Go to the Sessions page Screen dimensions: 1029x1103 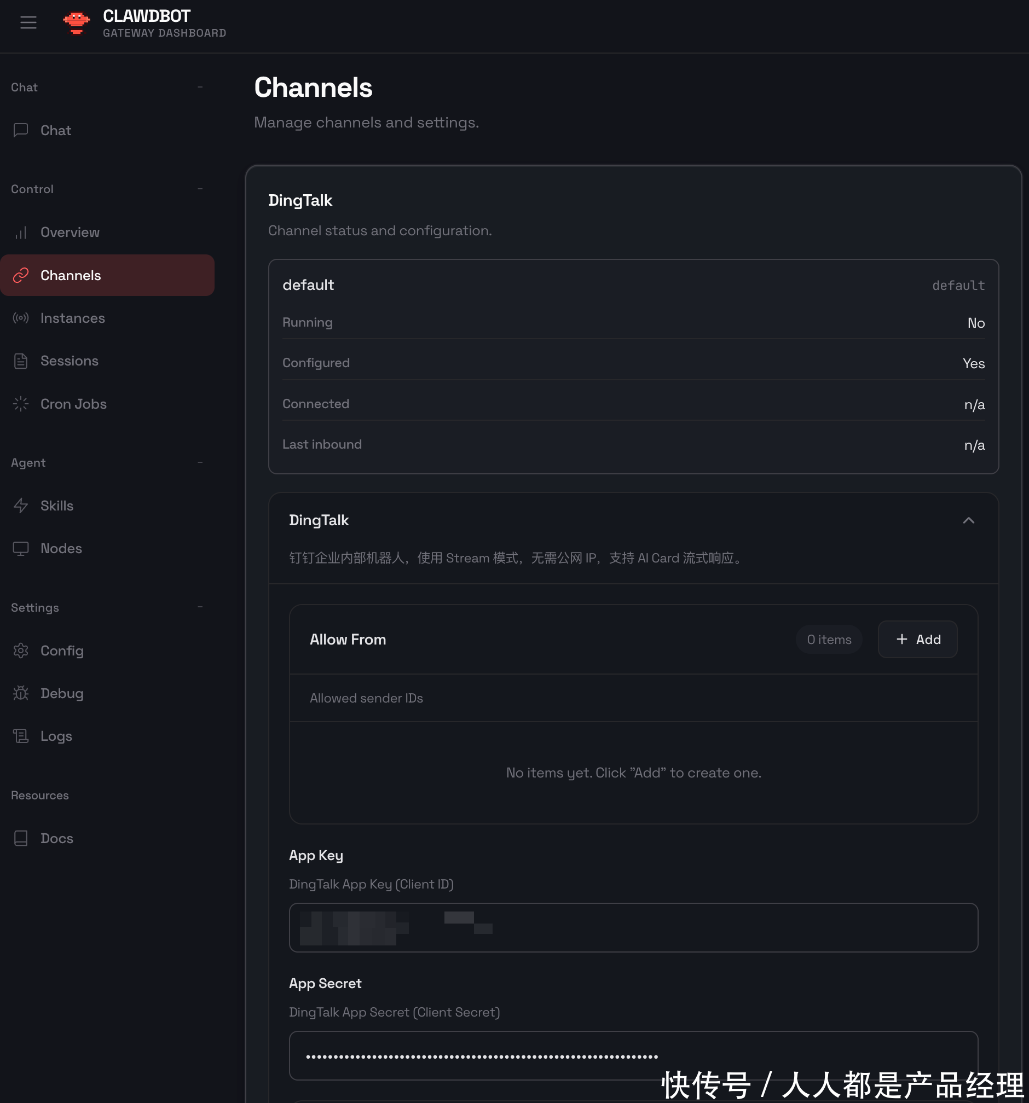(69, 361)
